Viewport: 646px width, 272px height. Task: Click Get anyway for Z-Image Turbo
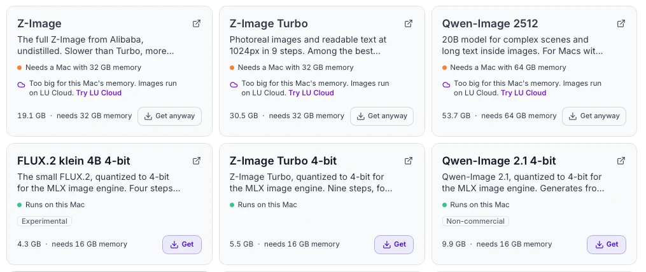381,116
